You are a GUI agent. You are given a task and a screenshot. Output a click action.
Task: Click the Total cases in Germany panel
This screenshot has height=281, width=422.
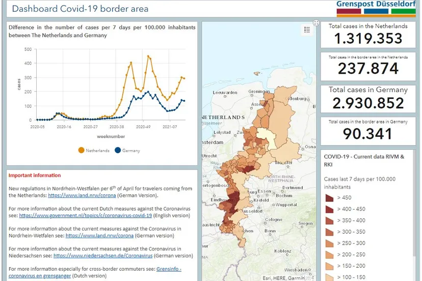point(368,98)
